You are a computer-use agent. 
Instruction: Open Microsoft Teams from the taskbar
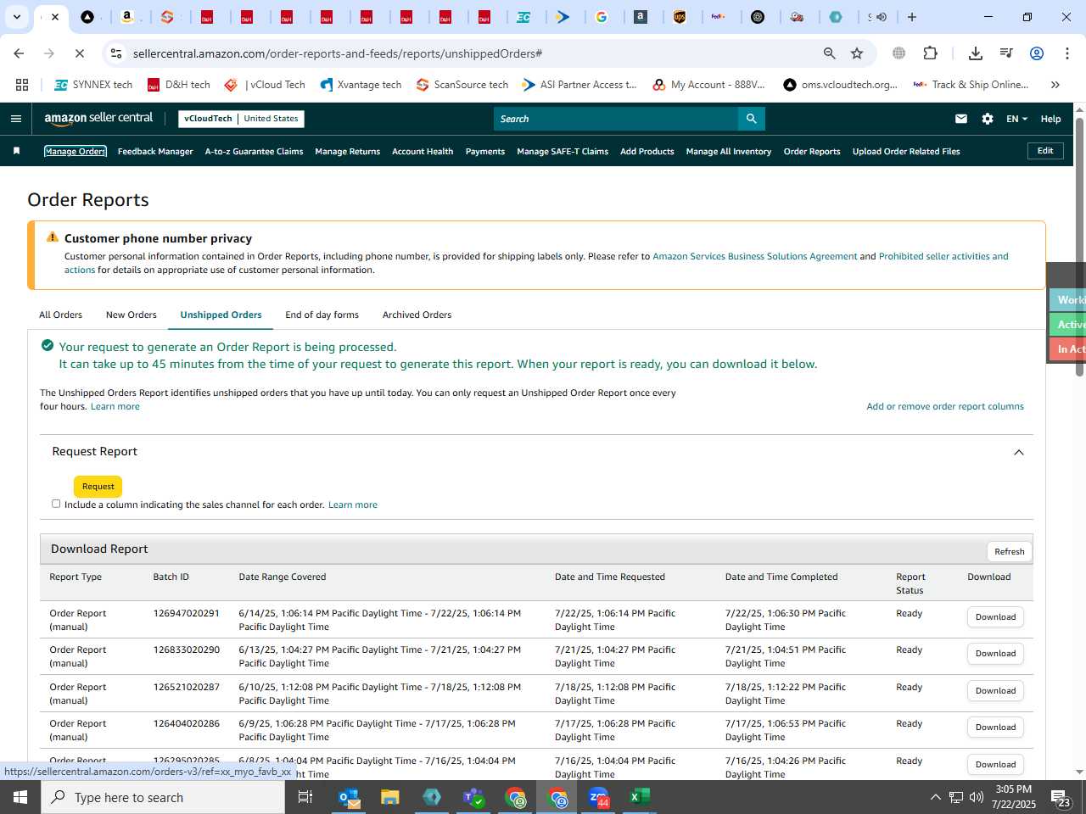click(473, 797)
